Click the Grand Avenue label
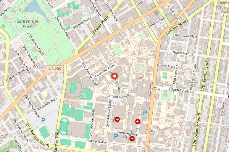Viewport: 229px width, 152px height. [x=183, y=53]
